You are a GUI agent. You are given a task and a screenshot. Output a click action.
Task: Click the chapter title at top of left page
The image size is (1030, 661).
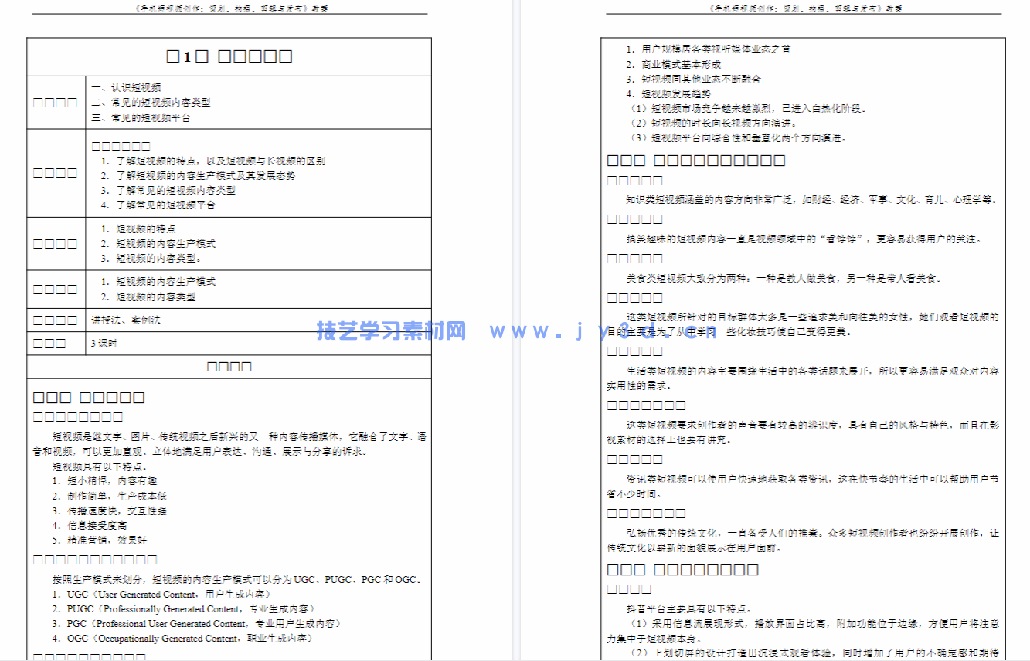(x=229, y=55)
